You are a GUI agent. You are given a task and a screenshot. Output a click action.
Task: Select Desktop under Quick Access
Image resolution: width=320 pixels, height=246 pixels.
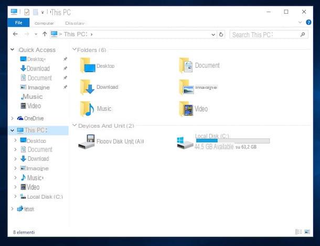click(x=33, y=59)
